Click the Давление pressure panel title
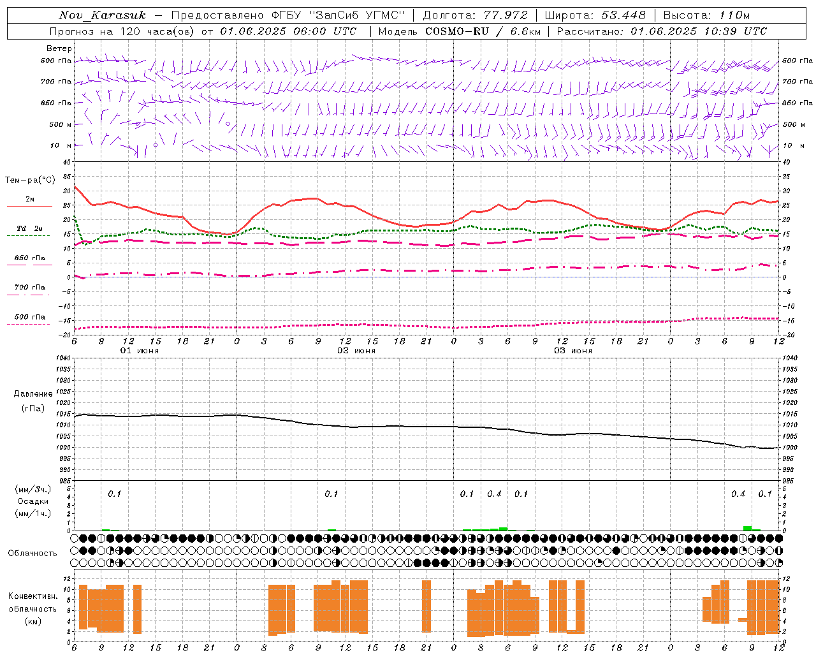Image resolution: width=816 pixels, height=653 pixels. pos(33,394)
